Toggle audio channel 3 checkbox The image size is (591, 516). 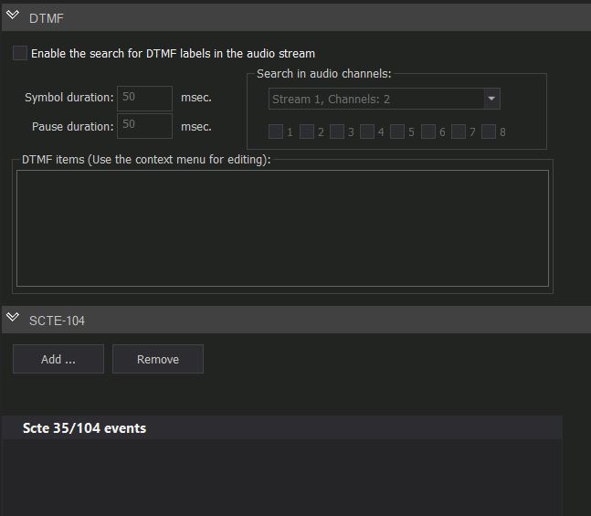point(336,132)
